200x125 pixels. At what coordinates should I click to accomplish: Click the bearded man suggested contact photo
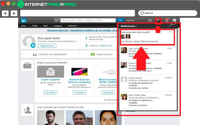click(x=50, y=117)
